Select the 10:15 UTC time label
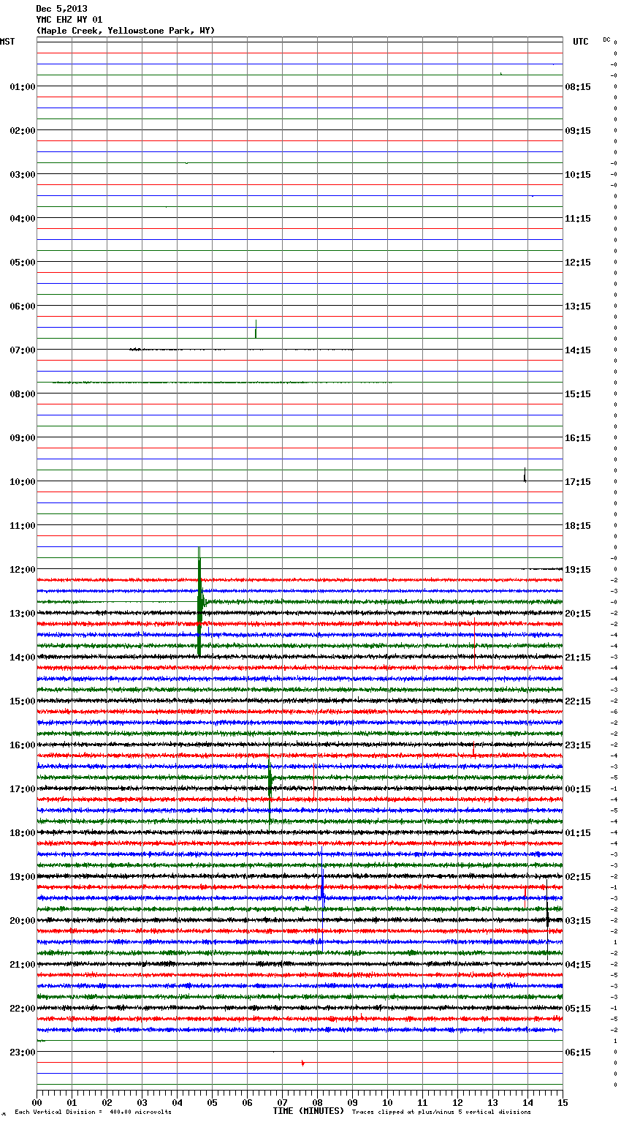 point(578,175)
